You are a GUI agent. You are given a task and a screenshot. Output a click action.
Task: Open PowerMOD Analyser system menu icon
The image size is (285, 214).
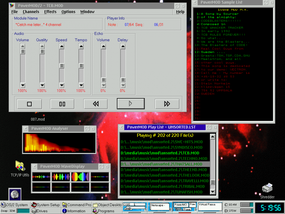[25, 129]
